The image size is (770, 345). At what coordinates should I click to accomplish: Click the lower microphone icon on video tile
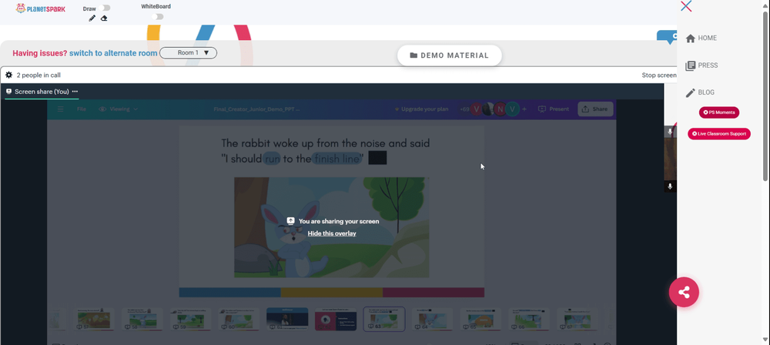670,186
